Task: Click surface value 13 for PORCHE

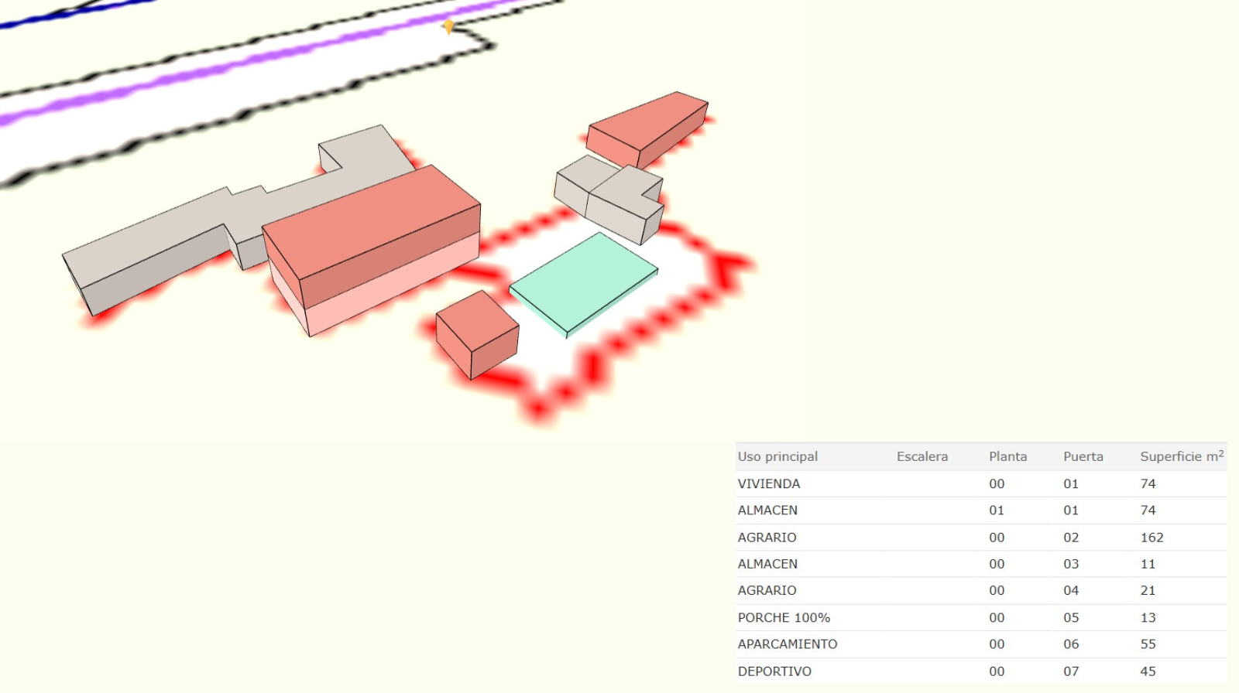Action: tap(1148, 617)
